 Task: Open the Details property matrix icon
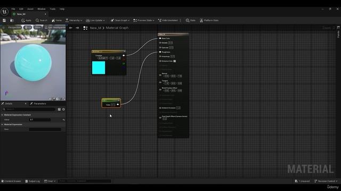pyautogui.click(x=59, y=109)
